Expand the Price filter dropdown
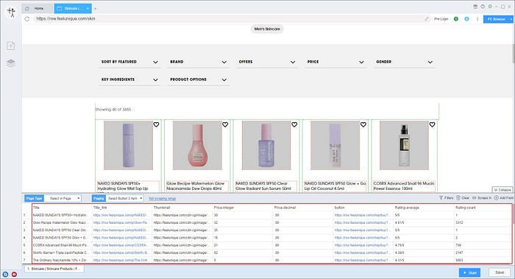 click(335, 62)
